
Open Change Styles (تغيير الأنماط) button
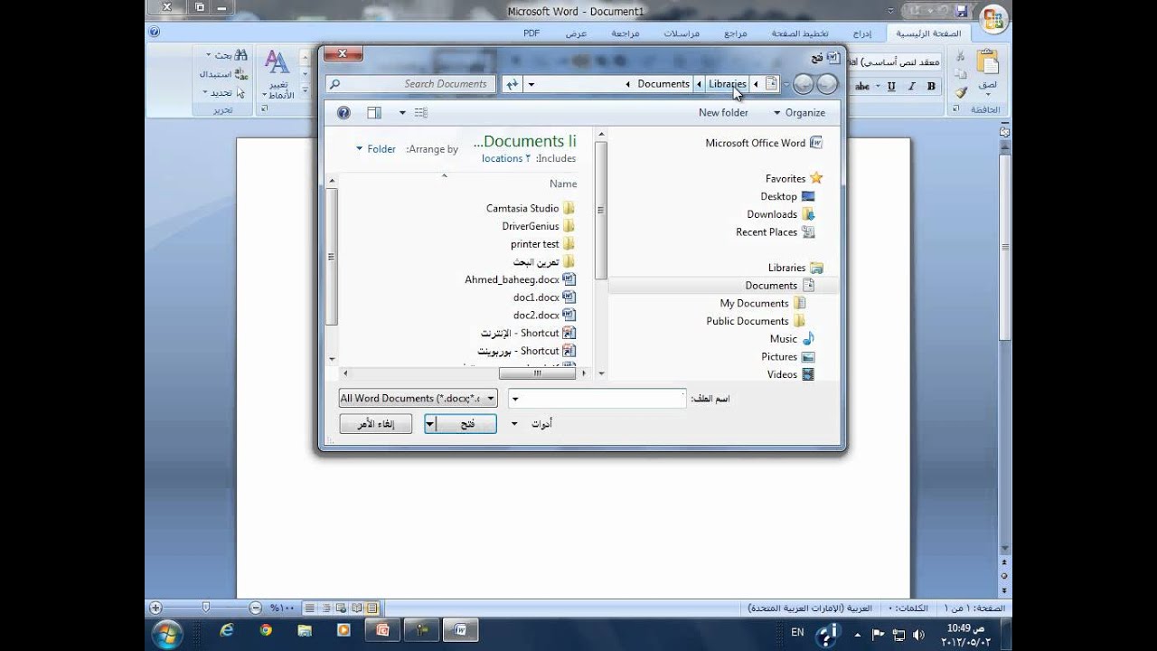277,74
